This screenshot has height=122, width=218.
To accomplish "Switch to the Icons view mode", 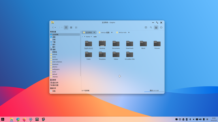I will click(66, 28).
